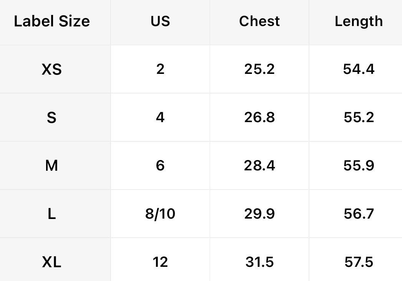Viewport: 402px width, 281px height.
Task: Select the Length column header
Action: click(x=359, y=21)
